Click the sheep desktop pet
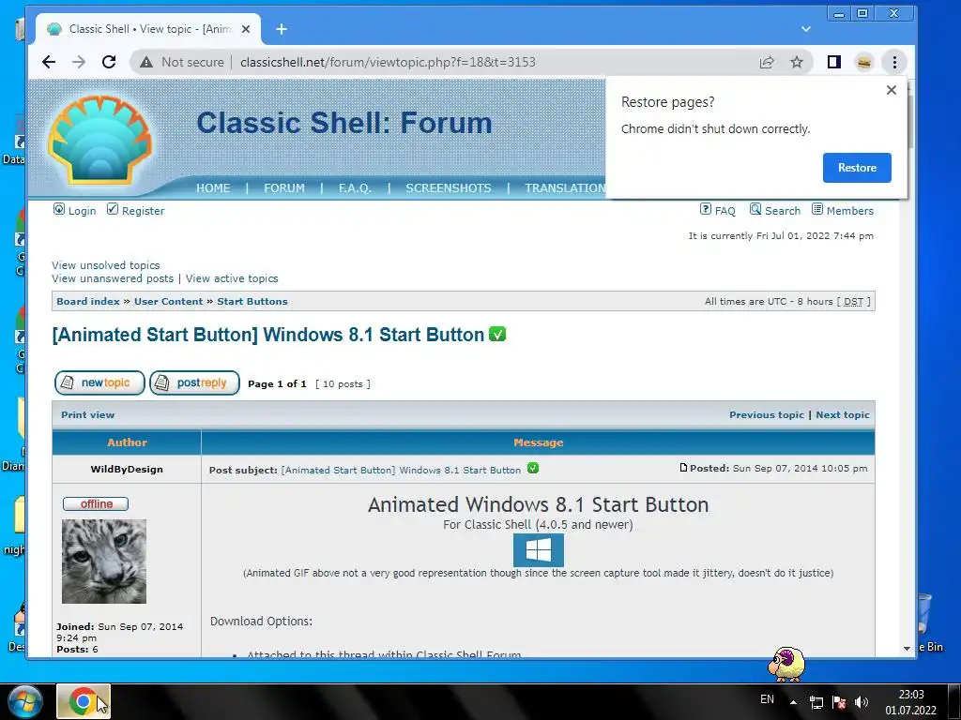This screenshot has height=720, width=961. coord(786,664)
